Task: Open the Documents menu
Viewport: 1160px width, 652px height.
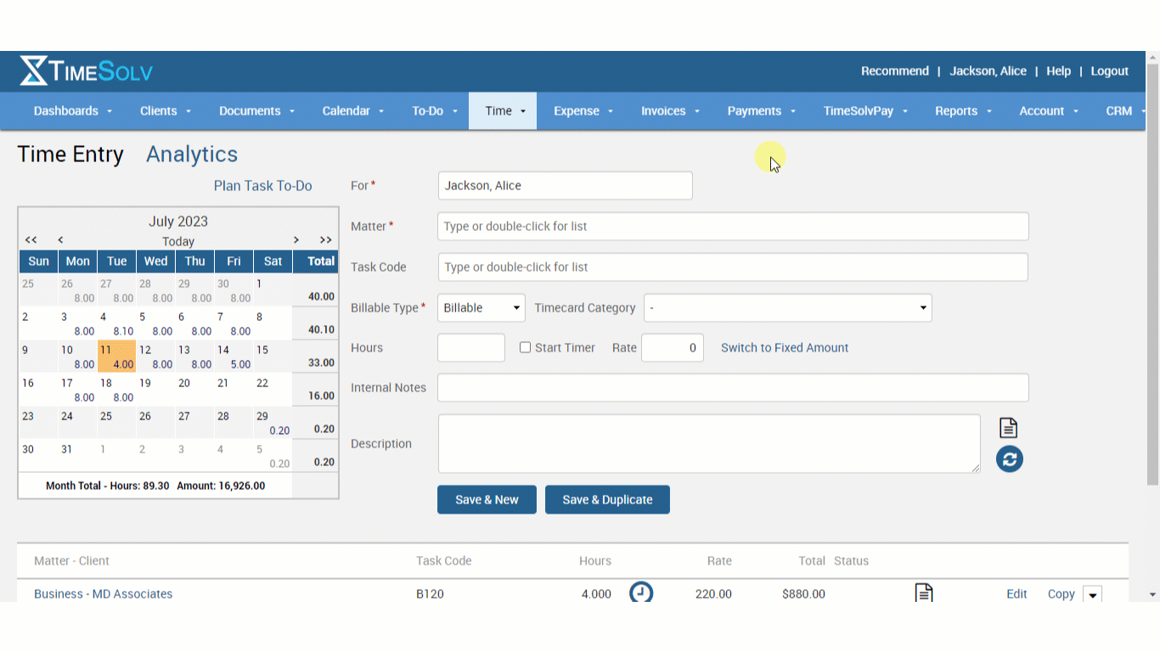Action: click(256, 111)
